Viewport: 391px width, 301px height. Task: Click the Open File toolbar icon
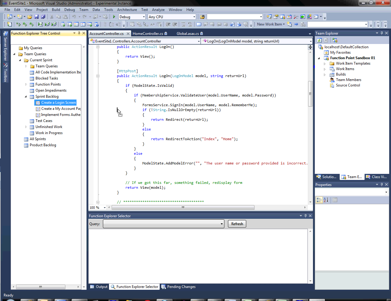[30, 17]
